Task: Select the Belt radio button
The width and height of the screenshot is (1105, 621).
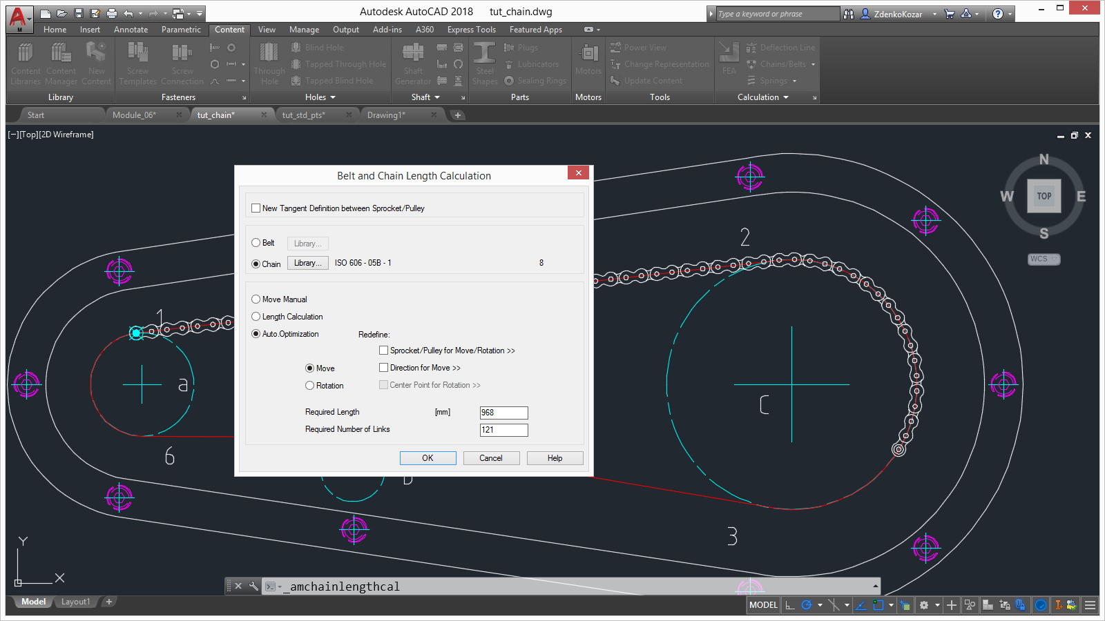Action: click(256, 243)
